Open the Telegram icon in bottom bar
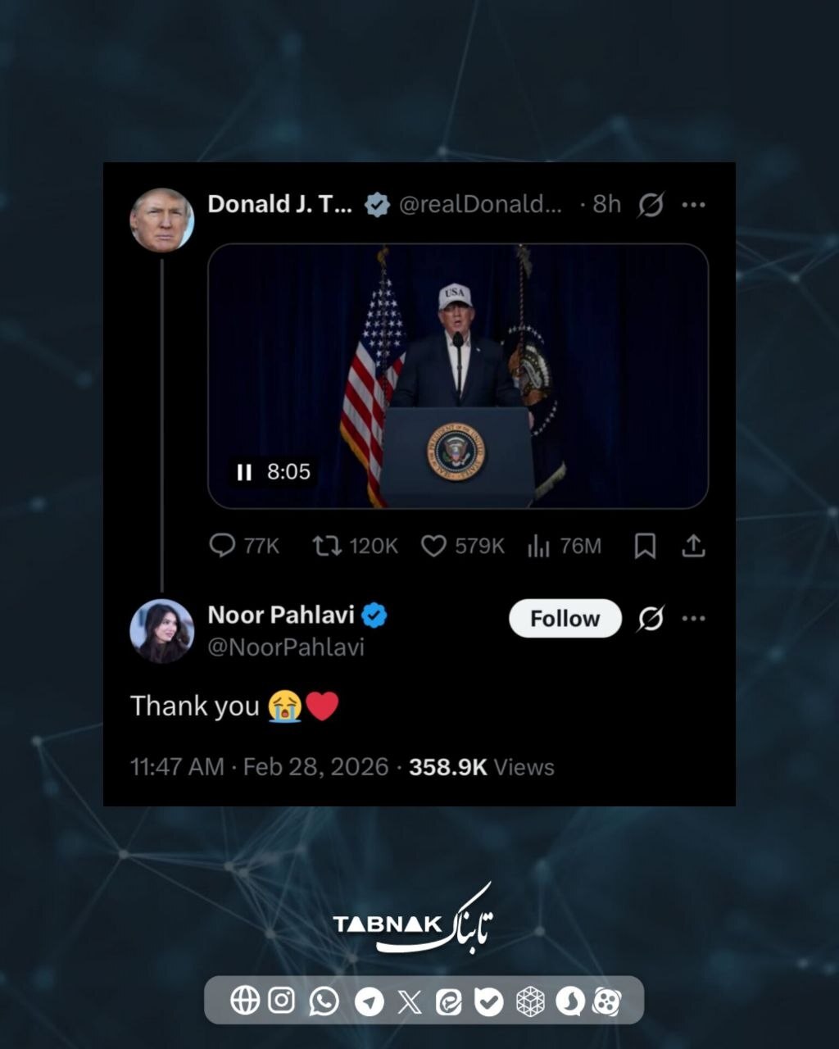 (x=370, y=1001)
